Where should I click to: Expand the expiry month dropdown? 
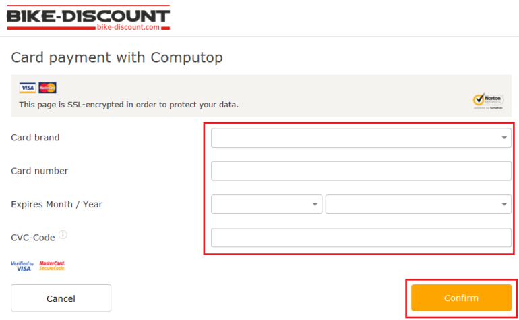pyautogui.click(x=266, y=204)
